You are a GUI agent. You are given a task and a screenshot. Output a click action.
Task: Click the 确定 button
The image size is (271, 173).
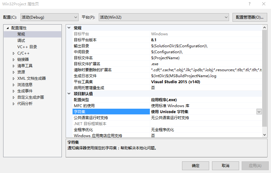(196, 166)
